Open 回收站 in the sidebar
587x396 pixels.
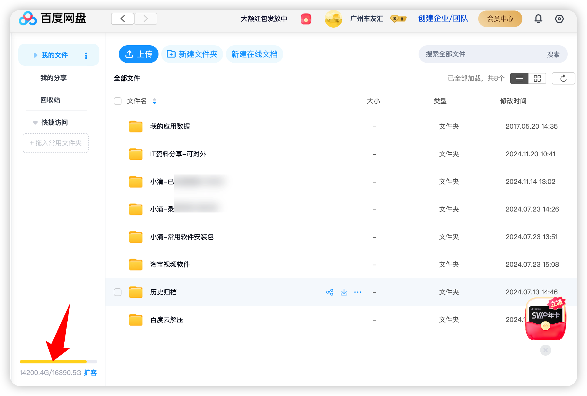pyautogui.click(x=50, y=100)
